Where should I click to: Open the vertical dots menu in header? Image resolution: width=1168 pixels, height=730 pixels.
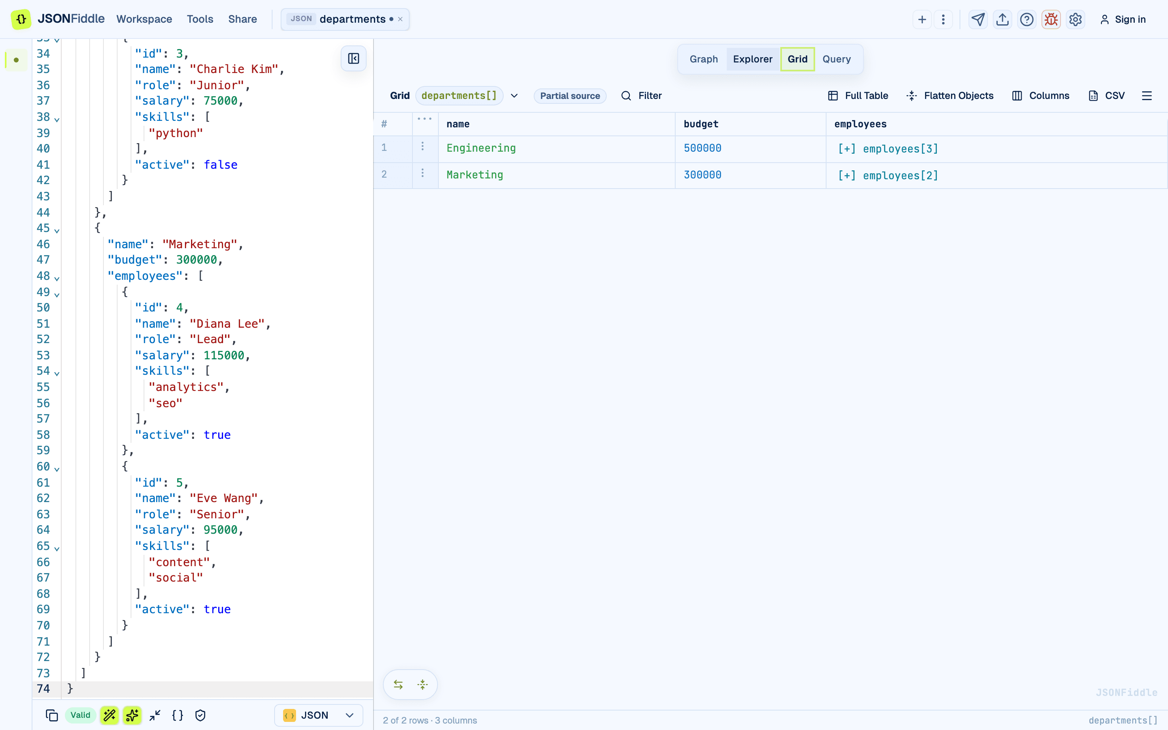[943, 19]
